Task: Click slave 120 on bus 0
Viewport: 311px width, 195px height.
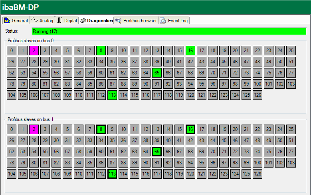Action: pyautogui.click(x=190, y=95)
